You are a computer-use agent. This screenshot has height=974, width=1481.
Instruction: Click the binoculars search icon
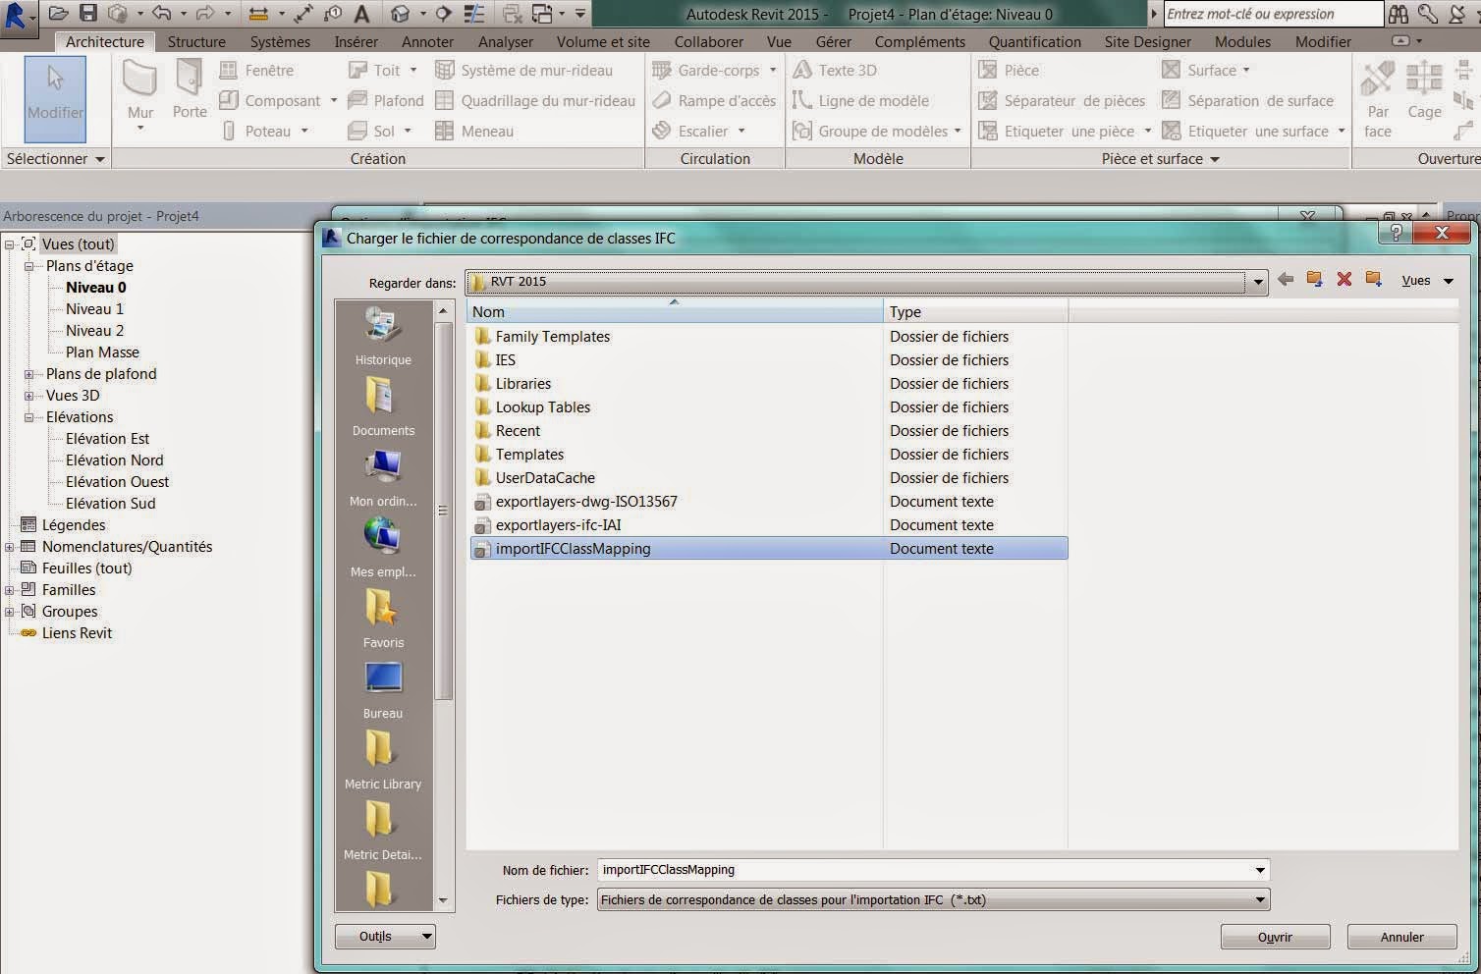point(1398,14)
